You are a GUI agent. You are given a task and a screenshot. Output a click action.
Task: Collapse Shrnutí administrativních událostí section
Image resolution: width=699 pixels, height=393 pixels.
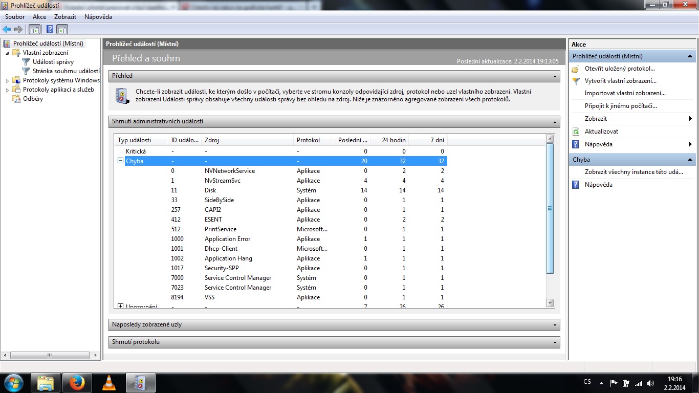click(555, 122)
